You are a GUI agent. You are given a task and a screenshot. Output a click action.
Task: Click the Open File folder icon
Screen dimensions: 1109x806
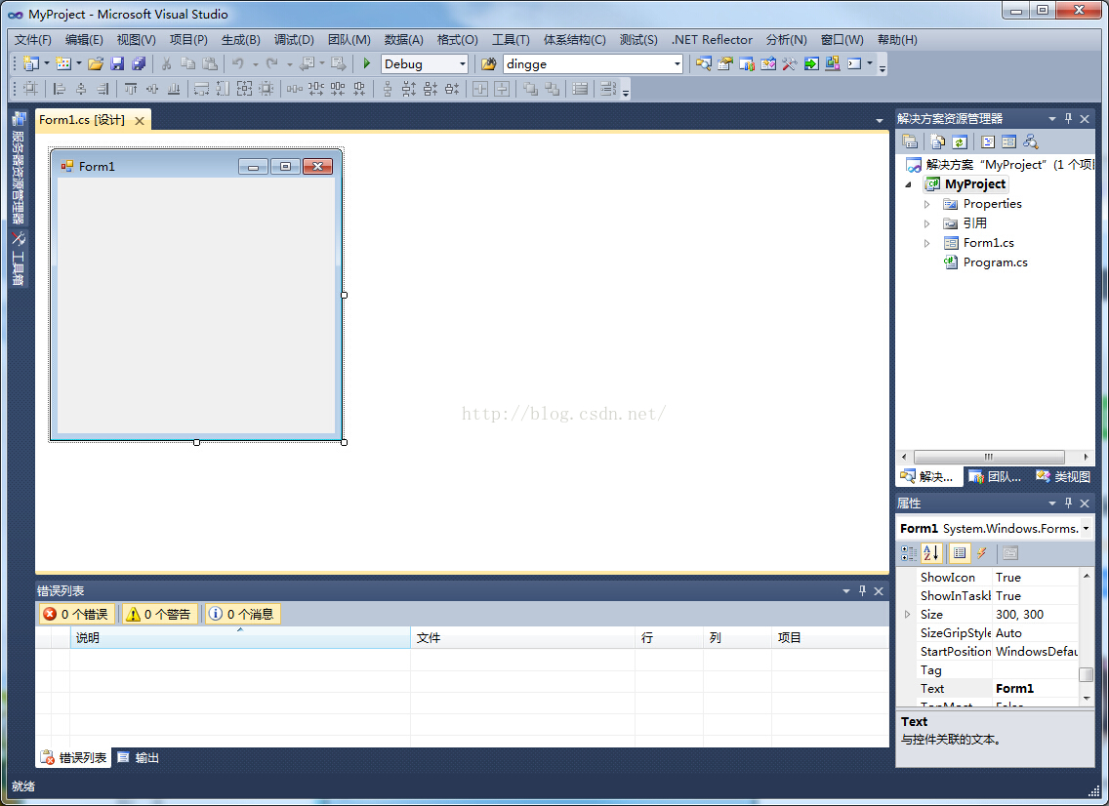pyautogui.click(x=96, y=63)
